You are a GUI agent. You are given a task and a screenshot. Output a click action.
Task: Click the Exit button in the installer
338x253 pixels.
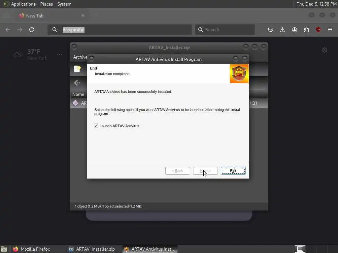[x=233, y=171]
